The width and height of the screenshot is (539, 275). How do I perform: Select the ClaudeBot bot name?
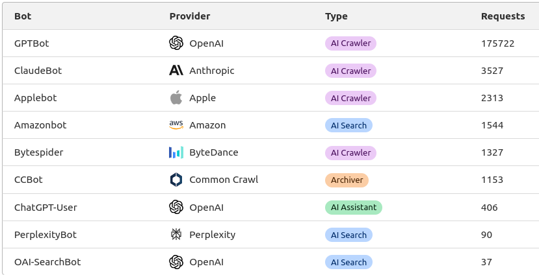38,71
